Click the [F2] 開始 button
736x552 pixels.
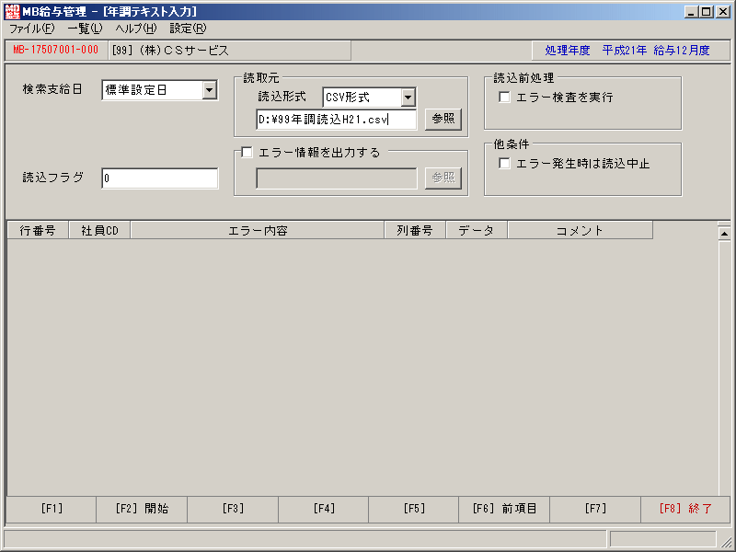[x=142, y=509]
